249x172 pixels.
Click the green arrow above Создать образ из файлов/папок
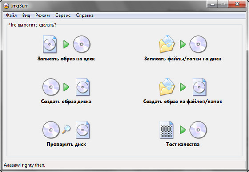pyautogui.click(x=183, y=87)
